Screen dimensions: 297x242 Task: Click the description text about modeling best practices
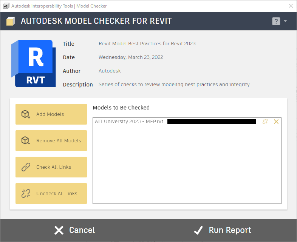[174, 85]
